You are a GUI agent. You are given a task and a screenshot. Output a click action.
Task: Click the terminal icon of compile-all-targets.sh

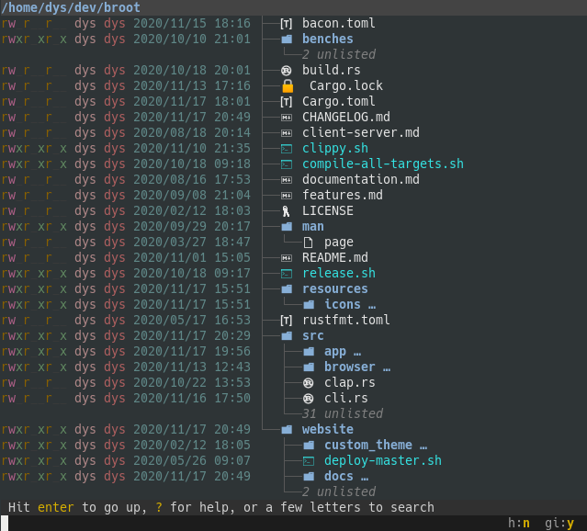(287, 164)
